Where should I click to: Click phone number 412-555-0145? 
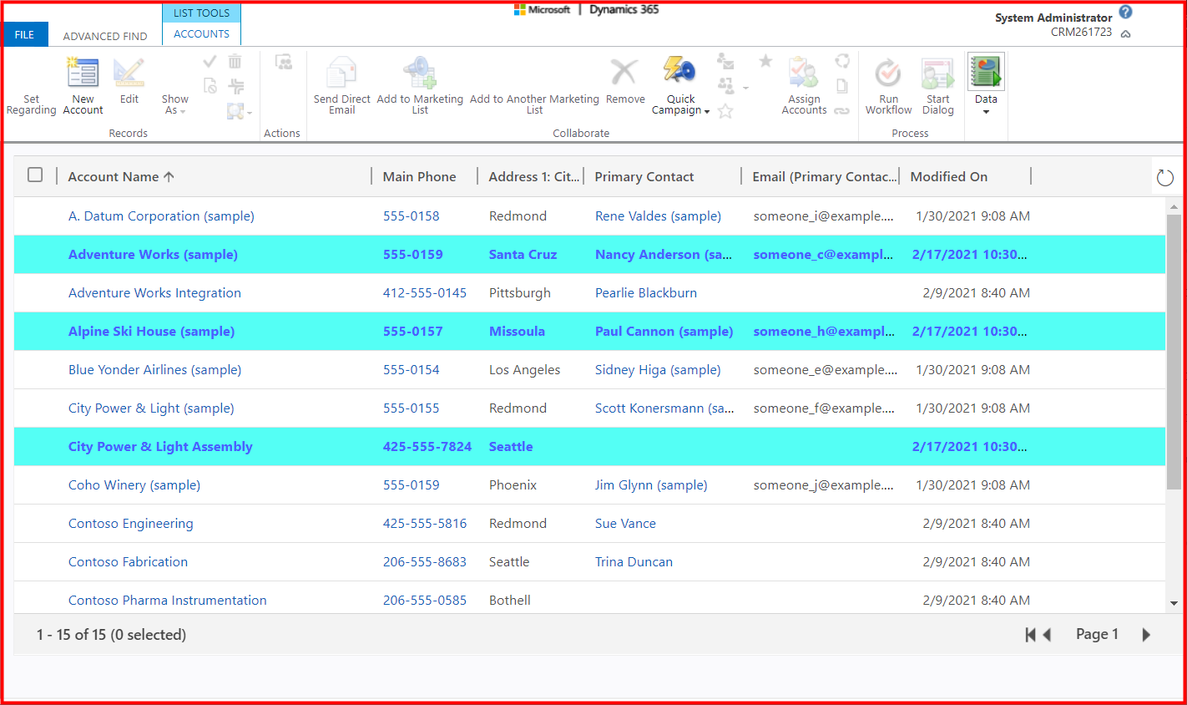pos(425,292)
